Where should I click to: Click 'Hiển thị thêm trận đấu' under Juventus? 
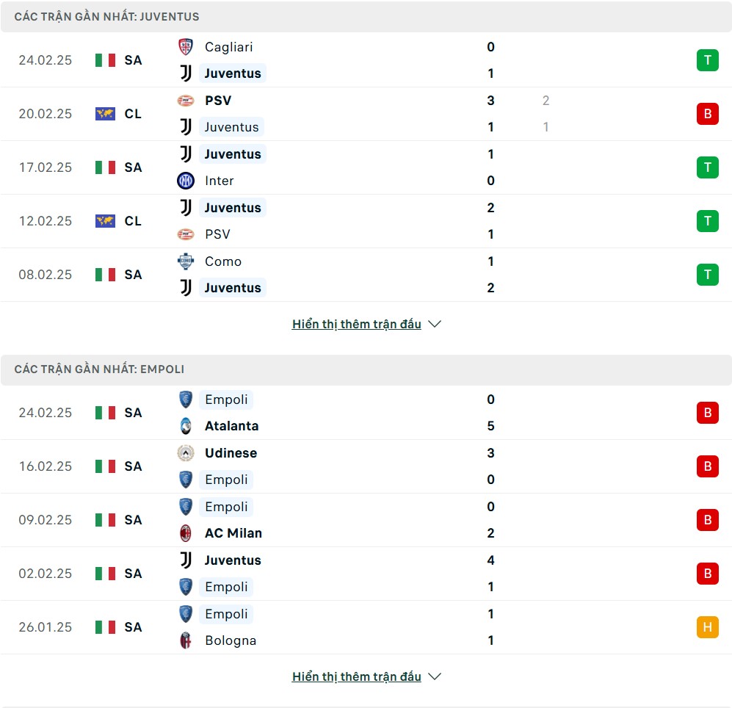357,324
